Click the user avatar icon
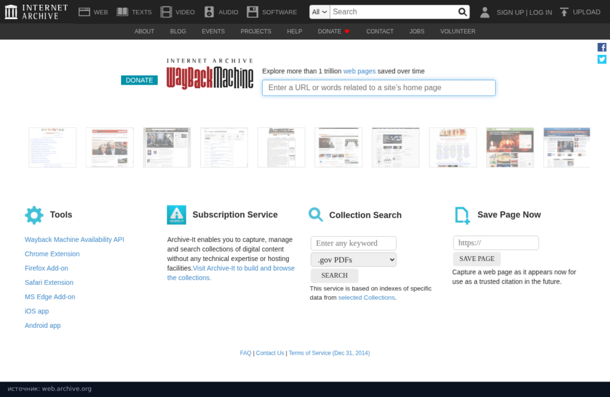Screen dimensions: 610x397 click(x=485, y=12)
